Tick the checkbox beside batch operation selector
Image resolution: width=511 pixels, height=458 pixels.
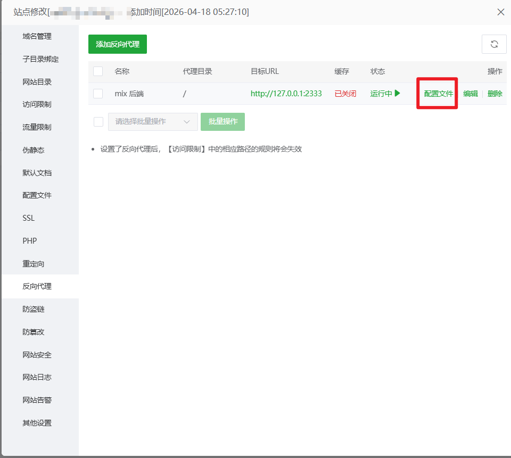click(98, 122)
